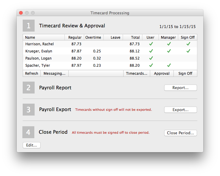Click the Payroll Report heading
Viewport: 220px width, 176px height.
point(55,88)
